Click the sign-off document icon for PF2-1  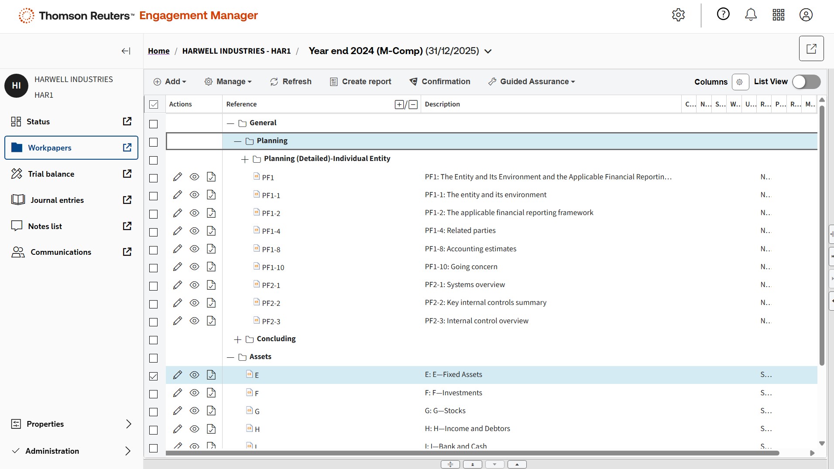211,285
